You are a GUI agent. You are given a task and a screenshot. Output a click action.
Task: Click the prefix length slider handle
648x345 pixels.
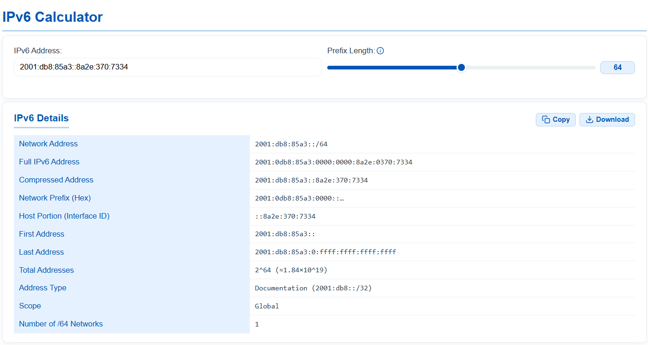coord(461,68)
